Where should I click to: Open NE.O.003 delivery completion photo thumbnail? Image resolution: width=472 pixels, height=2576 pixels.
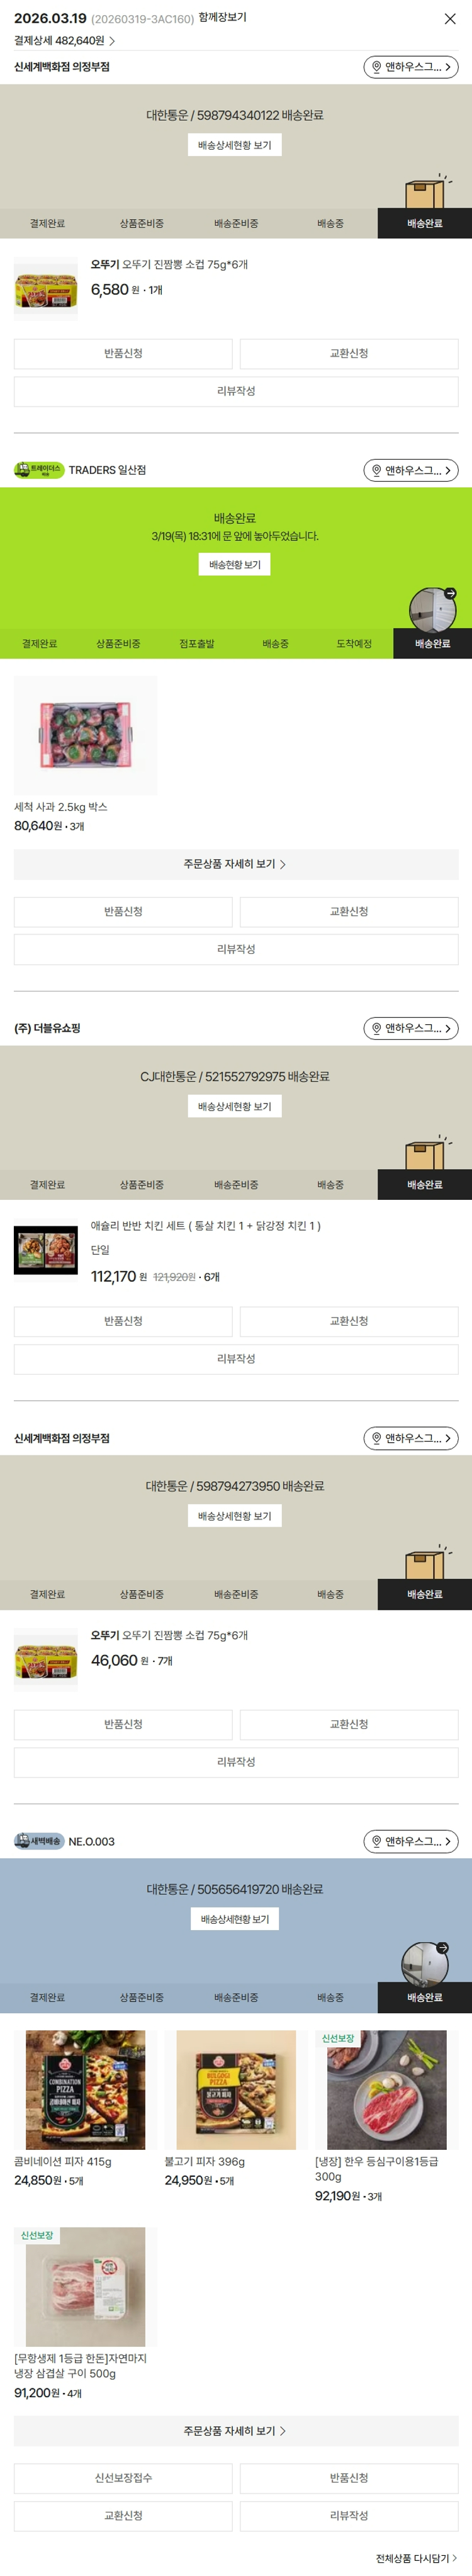coord(425,1964)
